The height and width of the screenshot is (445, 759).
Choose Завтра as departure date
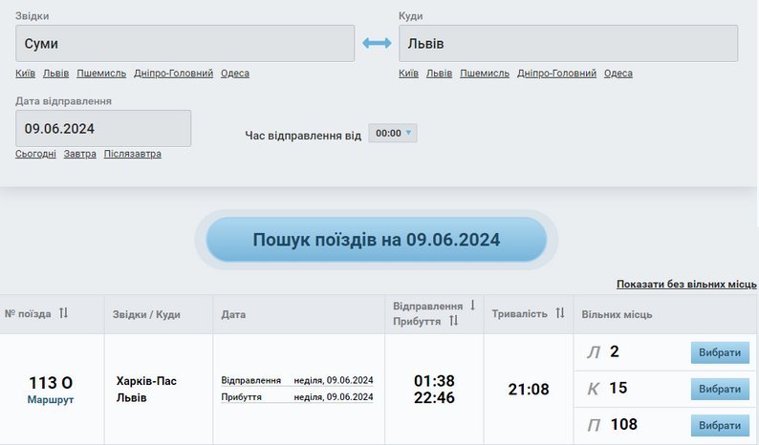(79, 154)
